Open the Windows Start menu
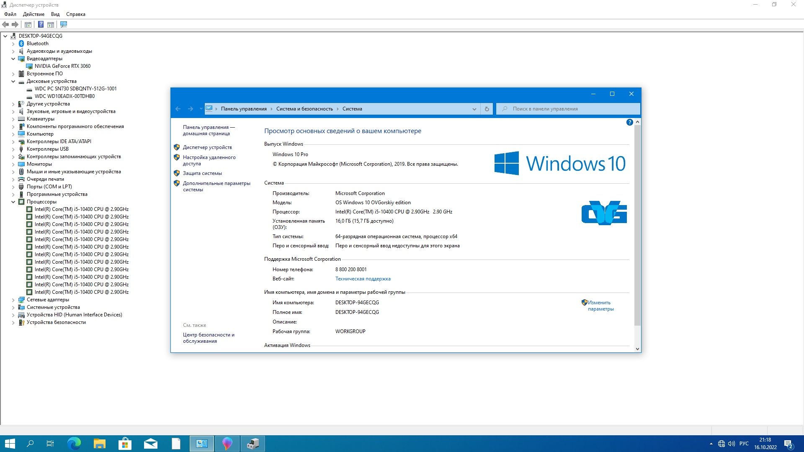 click(x=10, y=444)
